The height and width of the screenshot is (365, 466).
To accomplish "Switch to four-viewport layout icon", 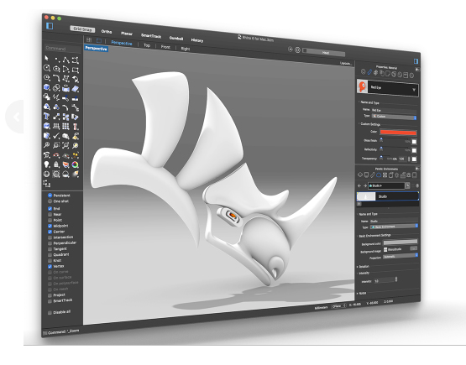I will point(89,39).
